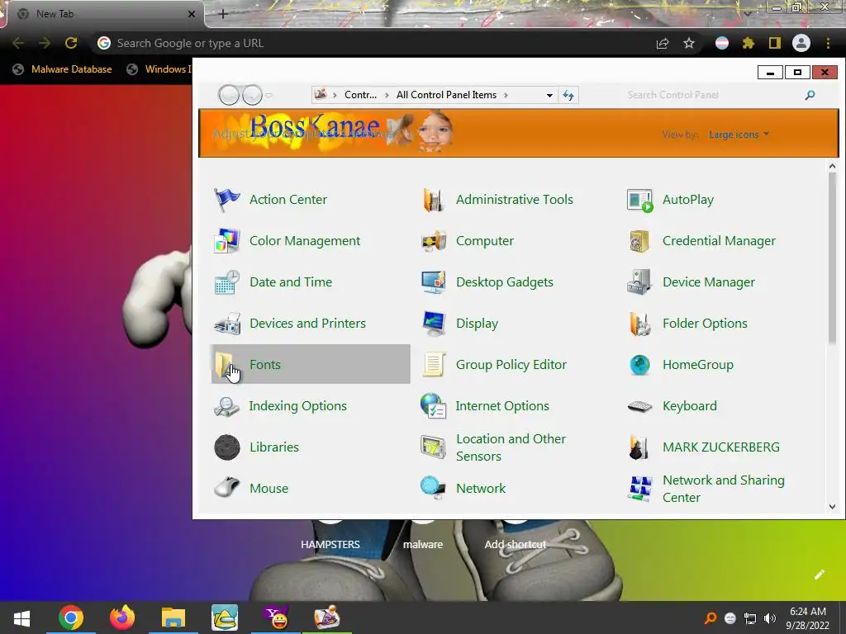846x634 pixels.
Task: Click the Mouse text link
Action: pos(269,489)
